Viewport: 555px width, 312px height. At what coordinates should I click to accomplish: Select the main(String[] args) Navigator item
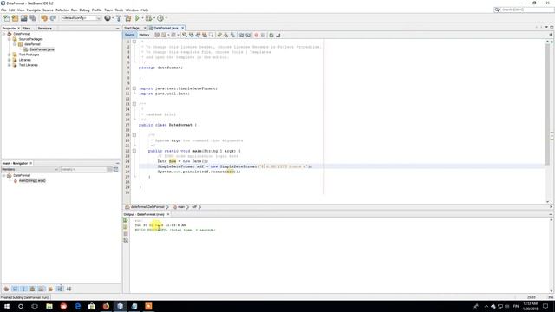(x=32, y=181)
